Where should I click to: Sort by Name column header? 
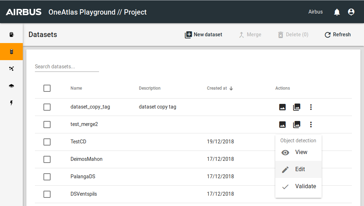76,88
